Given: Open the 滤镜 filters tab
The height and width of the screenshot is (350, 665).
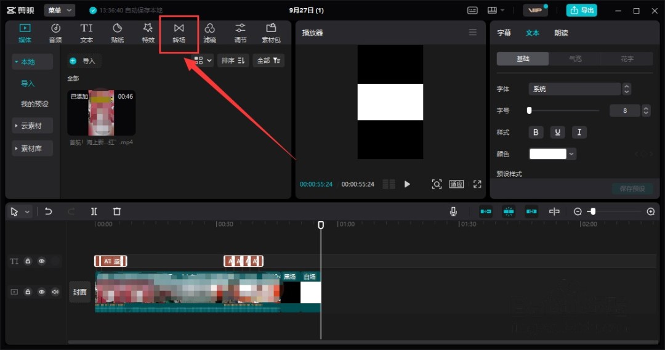Looking at the screenshot, I should [209, 33].
